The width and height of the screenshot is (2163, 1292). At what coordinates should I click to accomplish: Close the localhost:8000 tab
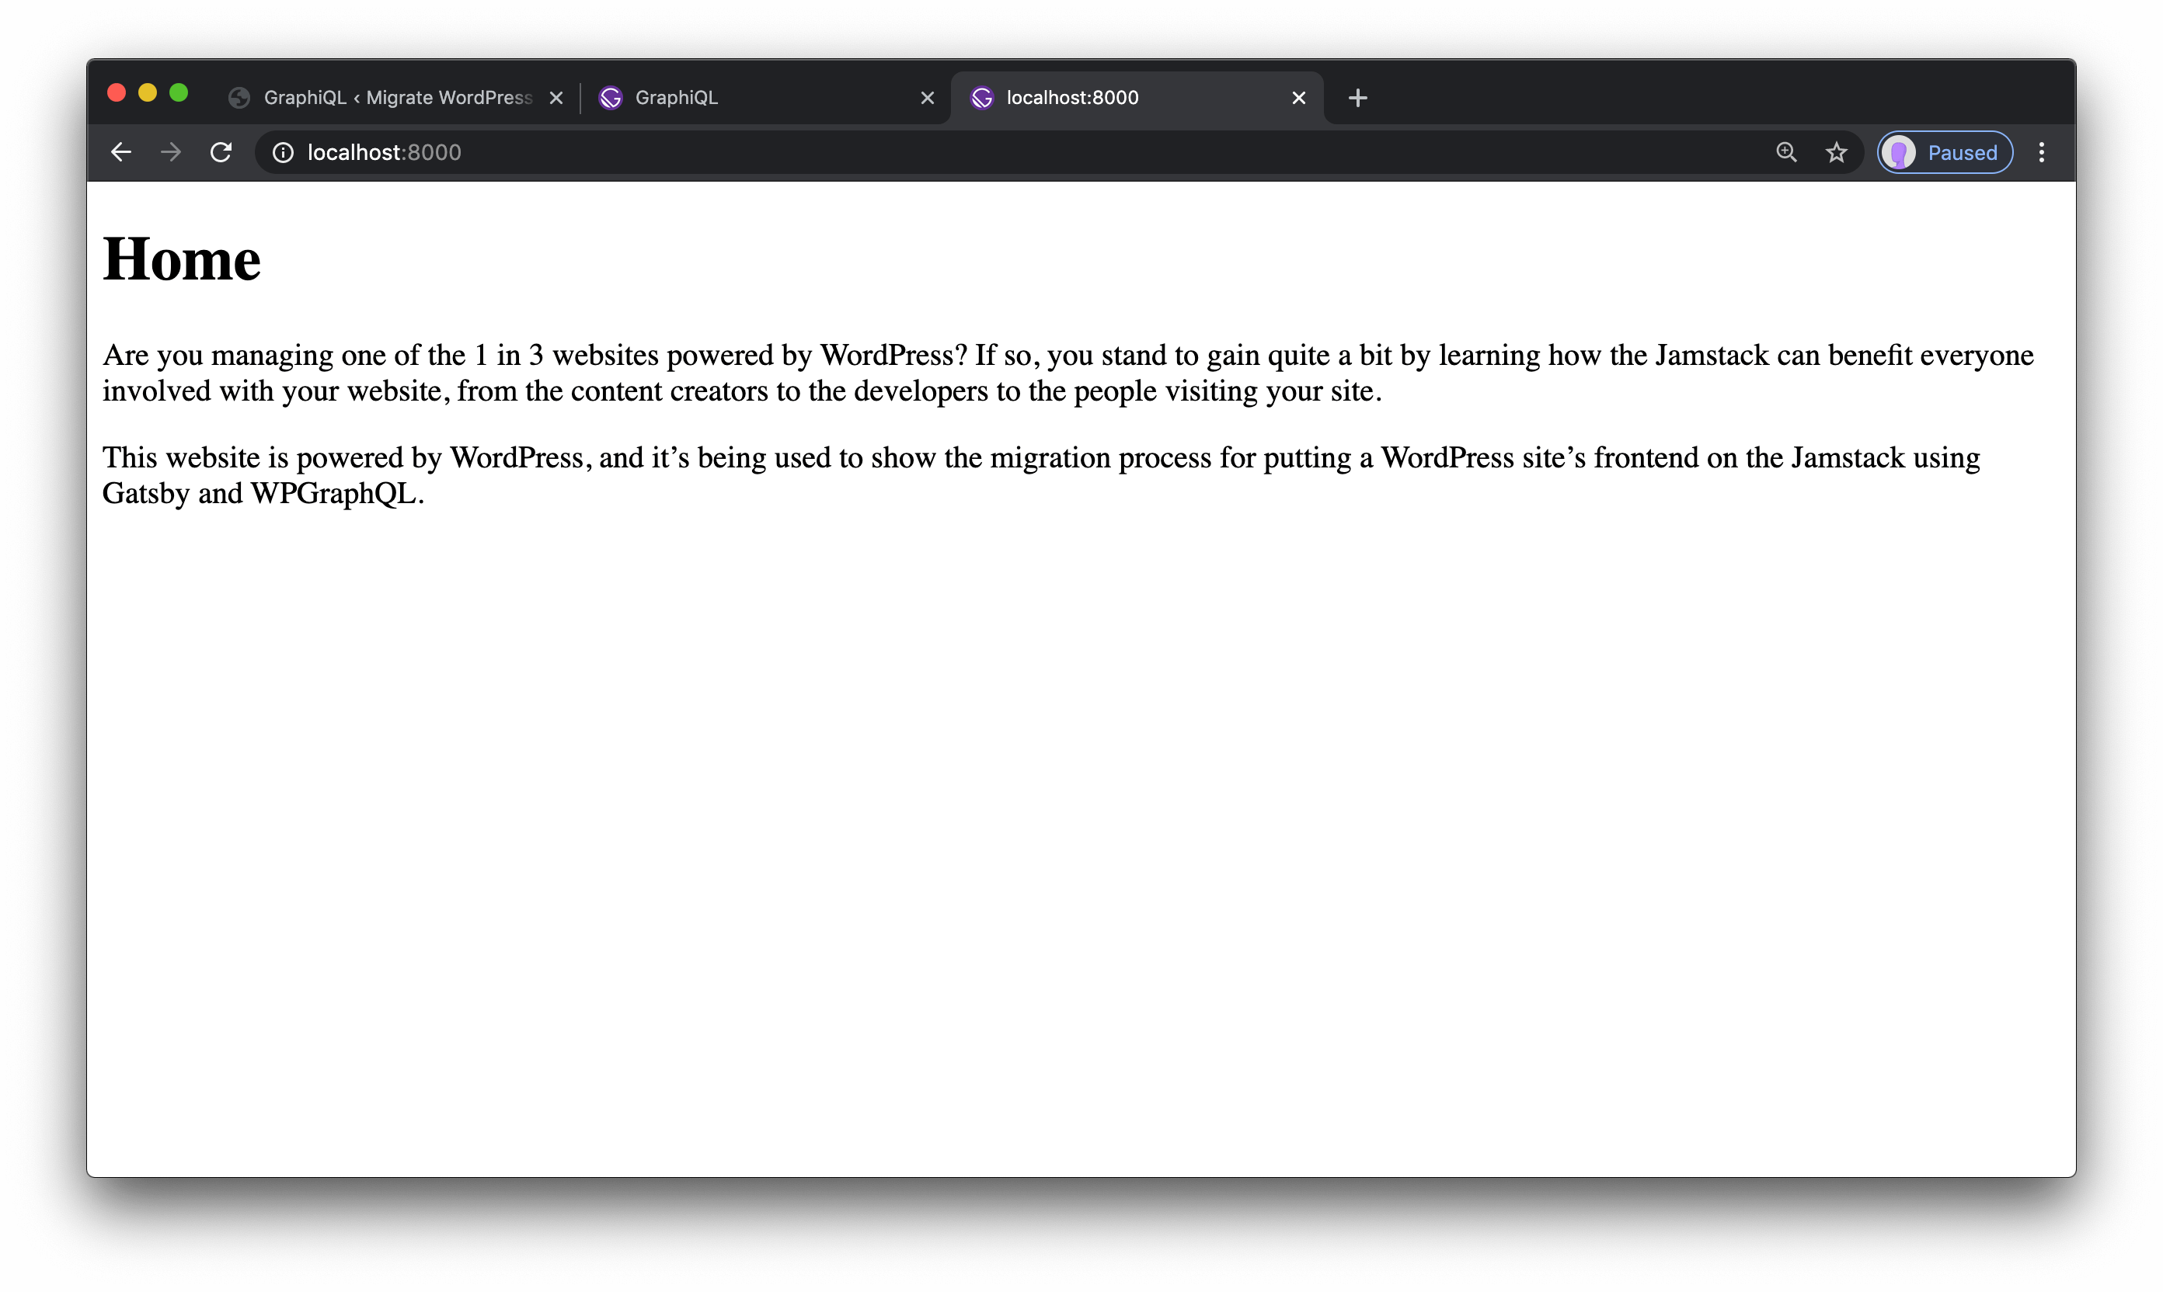click(1298, 98)
